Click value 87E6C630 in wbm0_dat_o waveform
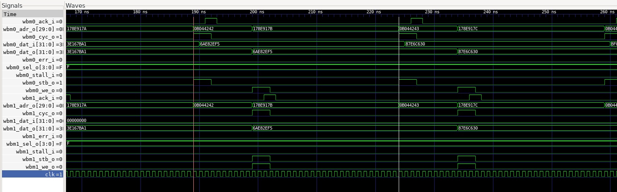Viewport: 617px width, 192px height. [468, 52]
